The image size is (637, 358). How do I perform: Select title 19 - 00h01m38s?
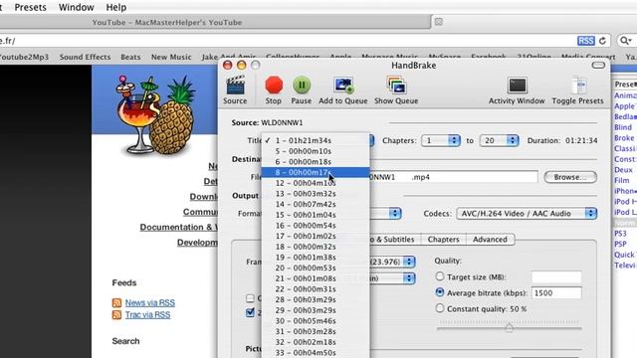316,258
